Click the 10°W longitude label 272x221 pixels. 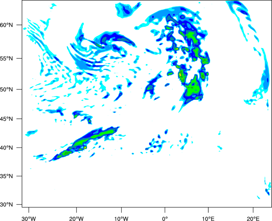(121, 219)
